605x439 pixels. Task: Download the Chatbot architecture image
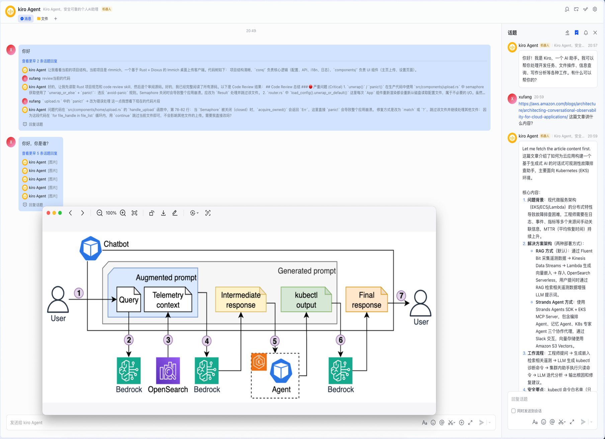pyautogui.click(x=163, y=213)
